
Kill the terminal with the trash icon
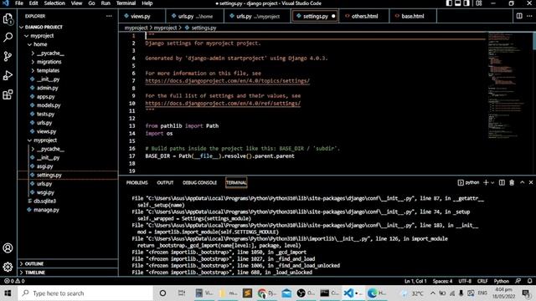click(512, 182)
